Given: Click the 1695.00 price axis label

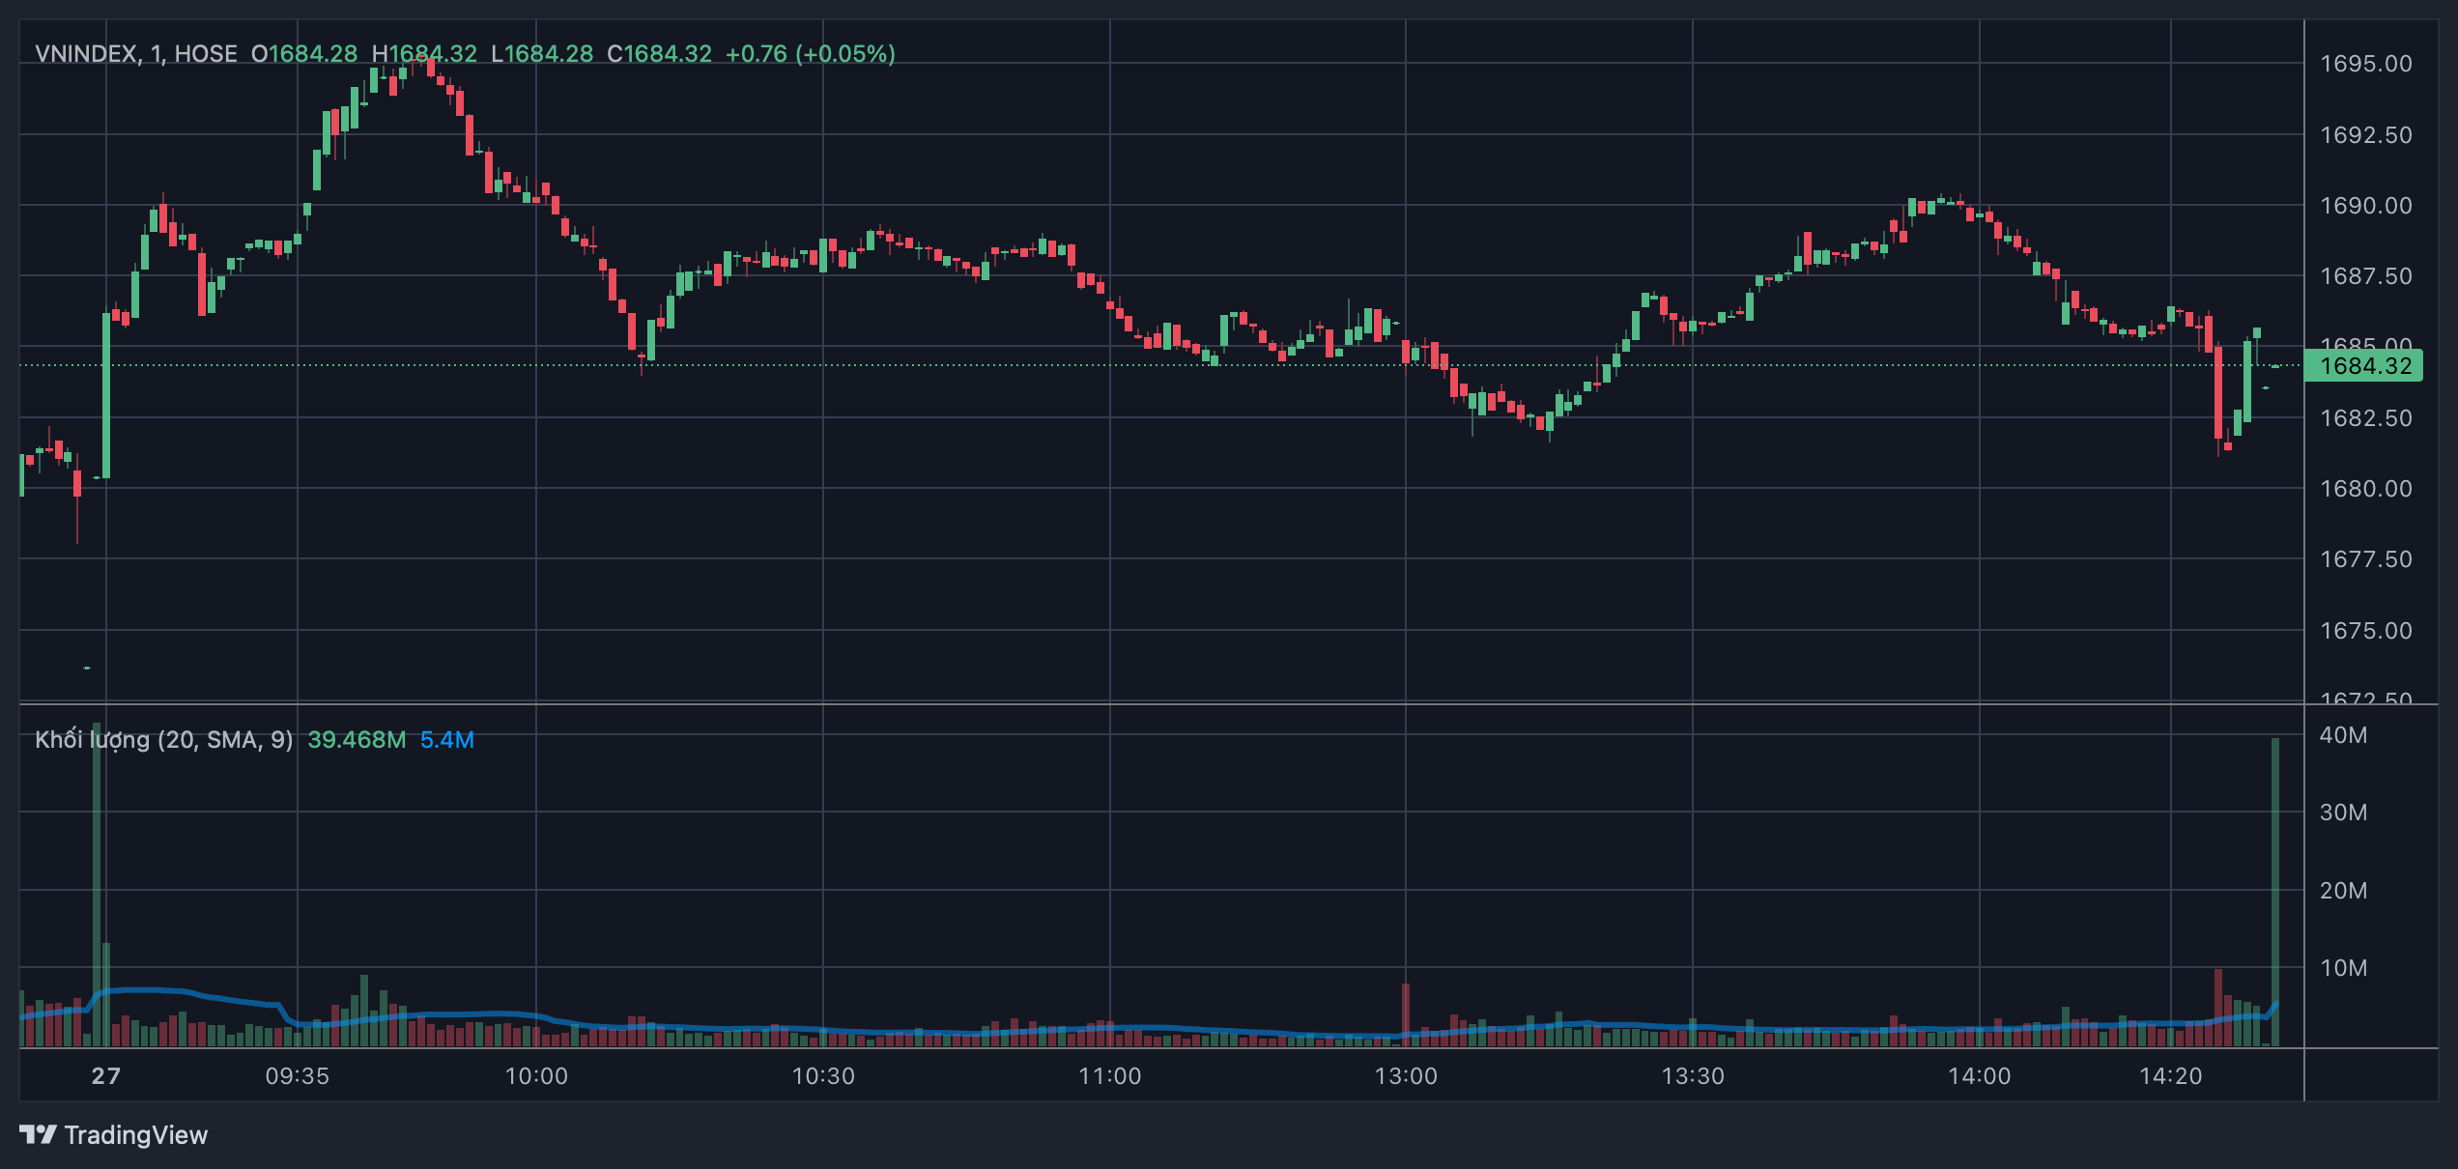Looking at the screenshot, I should tap(2365, 64).
